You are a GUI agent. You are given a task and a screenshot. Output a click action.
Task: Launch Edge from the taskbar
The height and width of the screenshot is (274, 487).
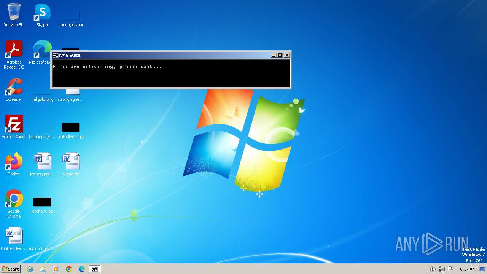click(x=82, y=269)
